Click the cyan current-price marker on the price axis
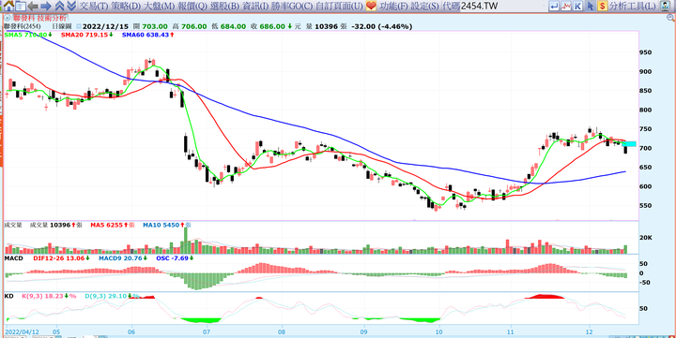Image resolution: width=676 pixels, height=338 pixels. pos(629,143)
